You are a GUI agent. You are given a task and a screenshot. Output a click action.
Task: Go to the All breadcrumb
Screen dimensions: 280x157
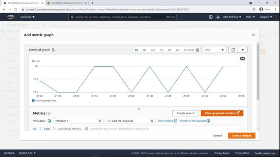coord(35,129)
